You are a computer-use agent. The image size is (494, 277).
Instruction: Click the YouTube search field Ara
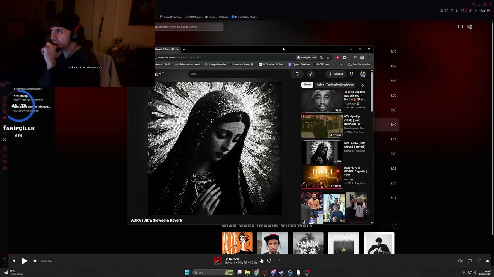click(239, 74)
